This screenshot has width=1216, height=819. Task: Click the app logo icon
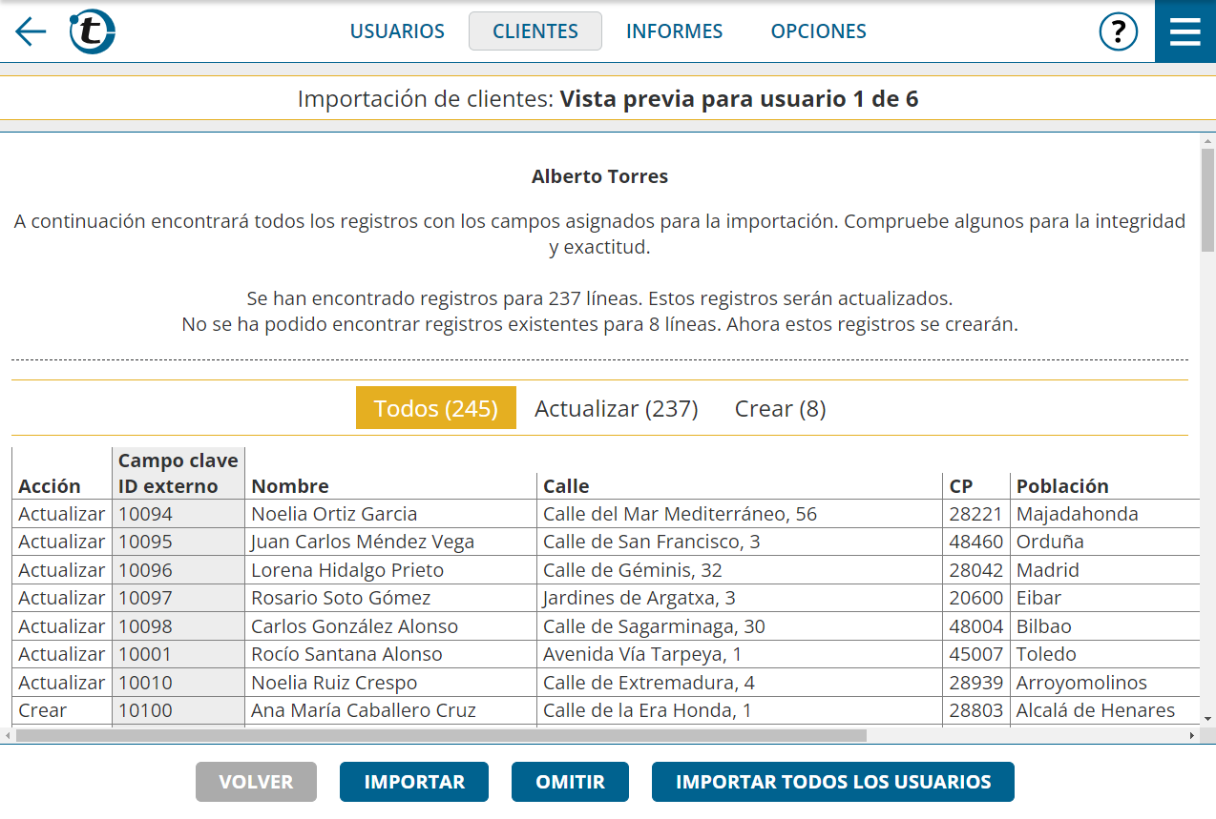pyautogui.click(x=93, y=31)
